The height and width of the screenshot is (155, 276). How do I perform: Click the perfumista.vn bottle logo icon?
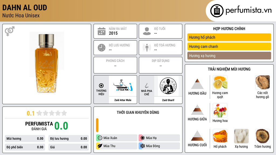point(217,11)
